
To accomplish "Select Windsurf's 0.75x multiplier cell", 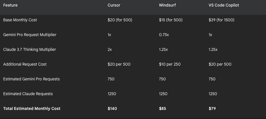I will [164, 35].
